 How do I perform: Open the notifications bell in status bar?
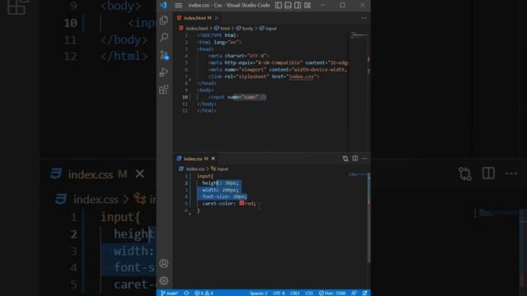coord(365,293)
